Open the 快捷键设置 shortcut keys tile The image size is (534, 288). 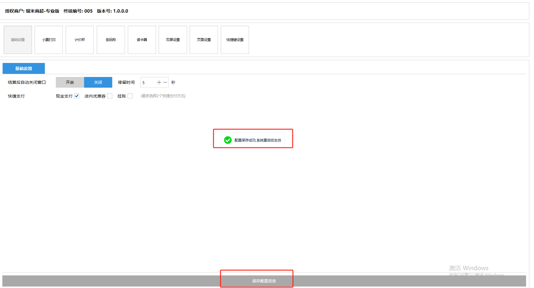(x=235, y=40)
